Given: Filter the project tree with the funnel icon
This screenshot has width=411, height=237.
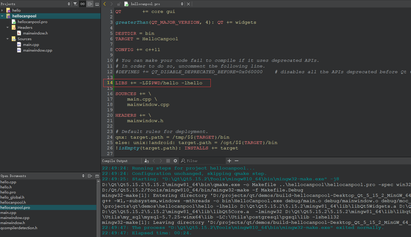Looking at the screenshot, I should pos(75,4).
